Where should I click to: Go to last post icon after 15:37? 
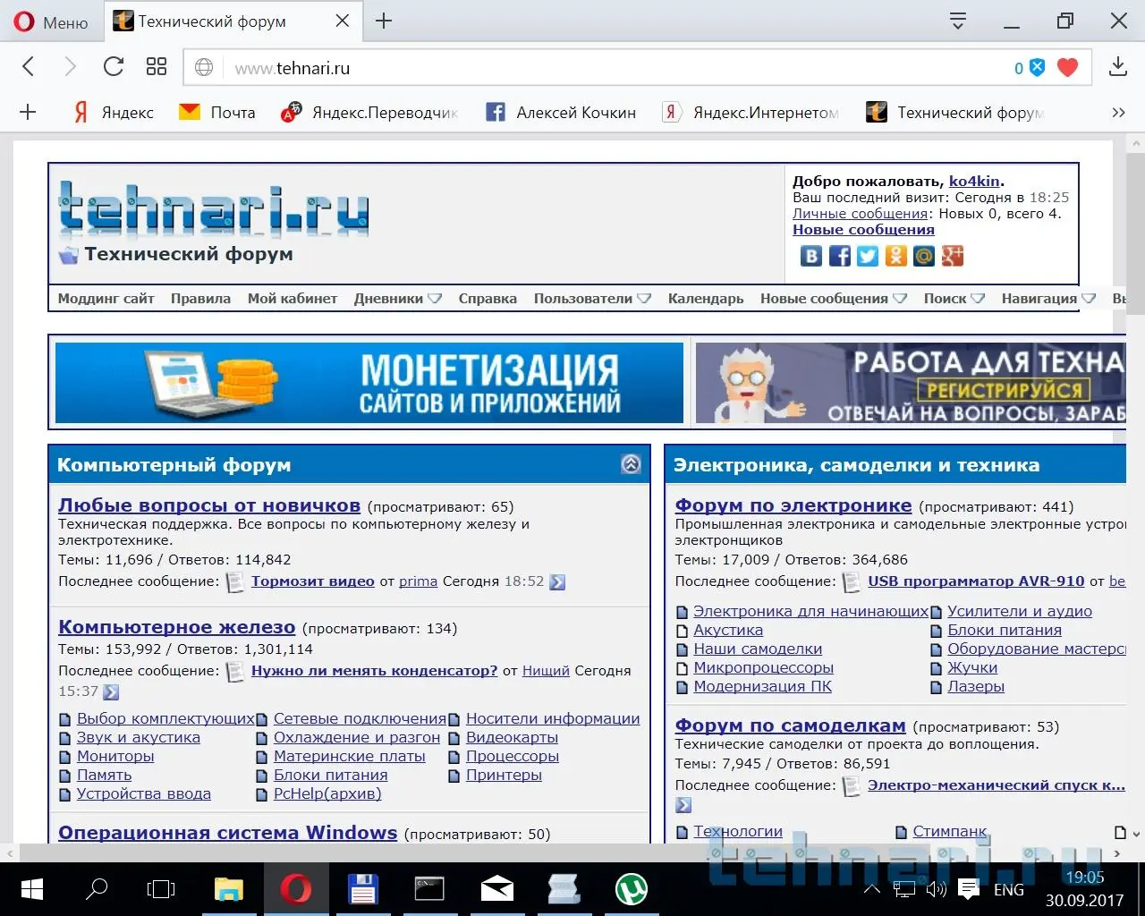tap(111, 692)
